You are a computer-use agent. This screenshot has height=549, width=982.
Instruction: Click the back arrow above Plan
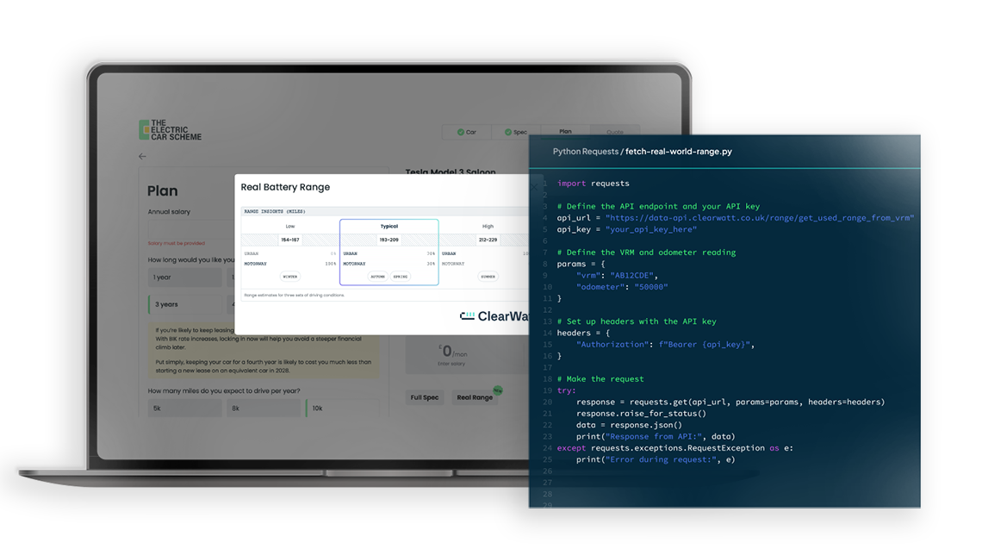point(142,157)
